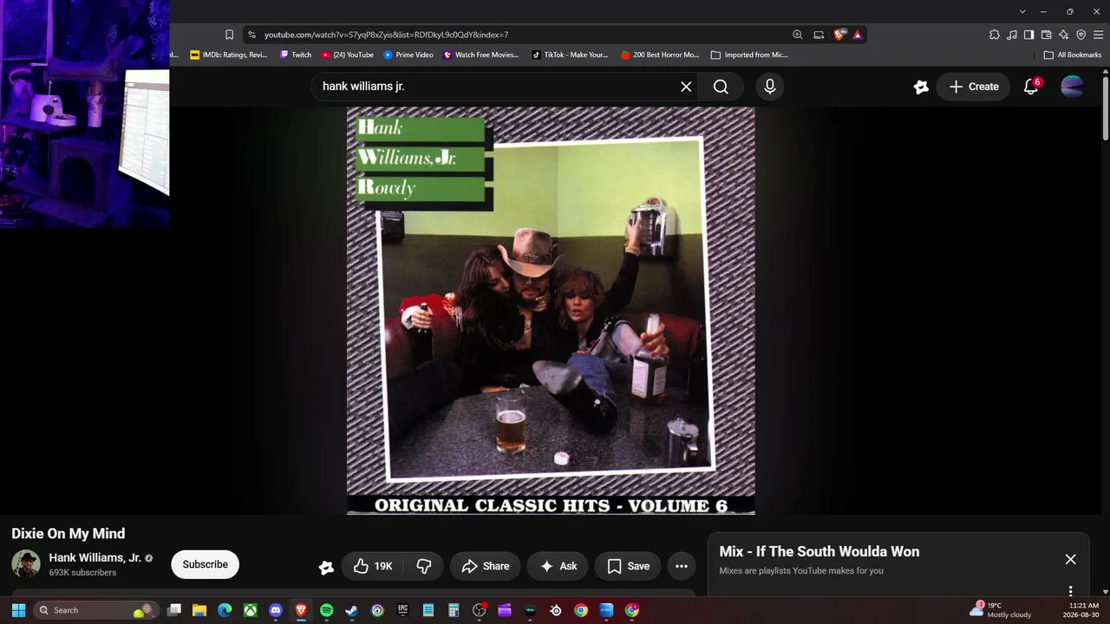Bookmark this page with the bookmark icon

229,35
